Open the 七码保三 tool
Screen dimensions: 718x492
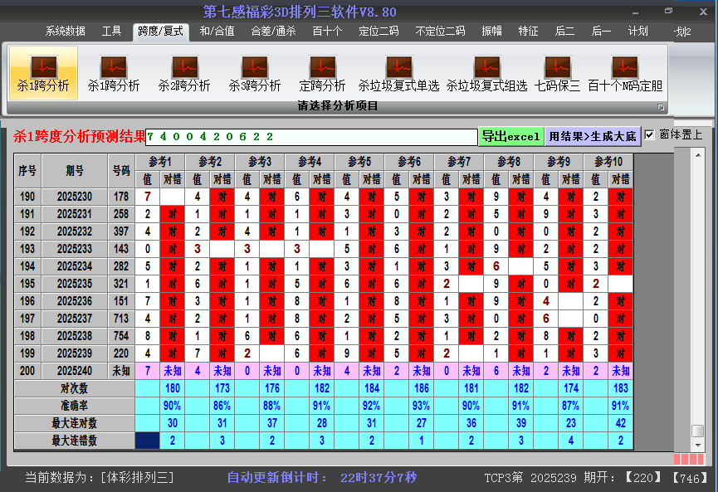557,73
